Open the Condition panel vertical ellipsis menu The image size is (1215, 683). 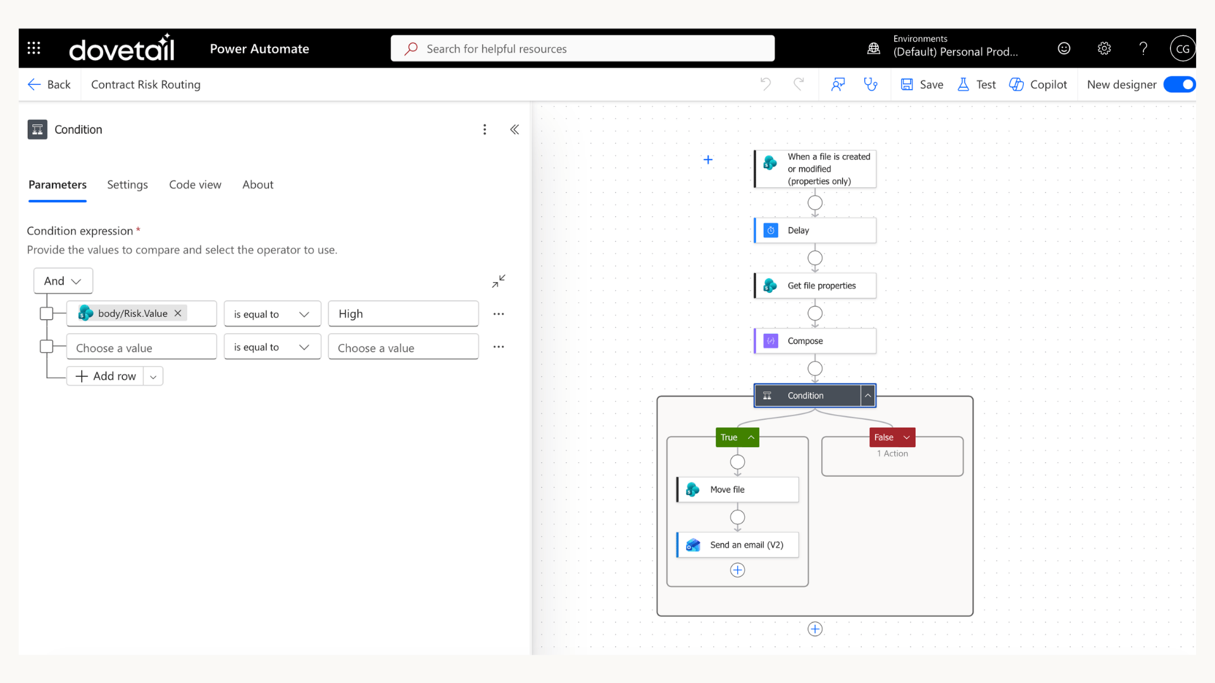[485, 130]
